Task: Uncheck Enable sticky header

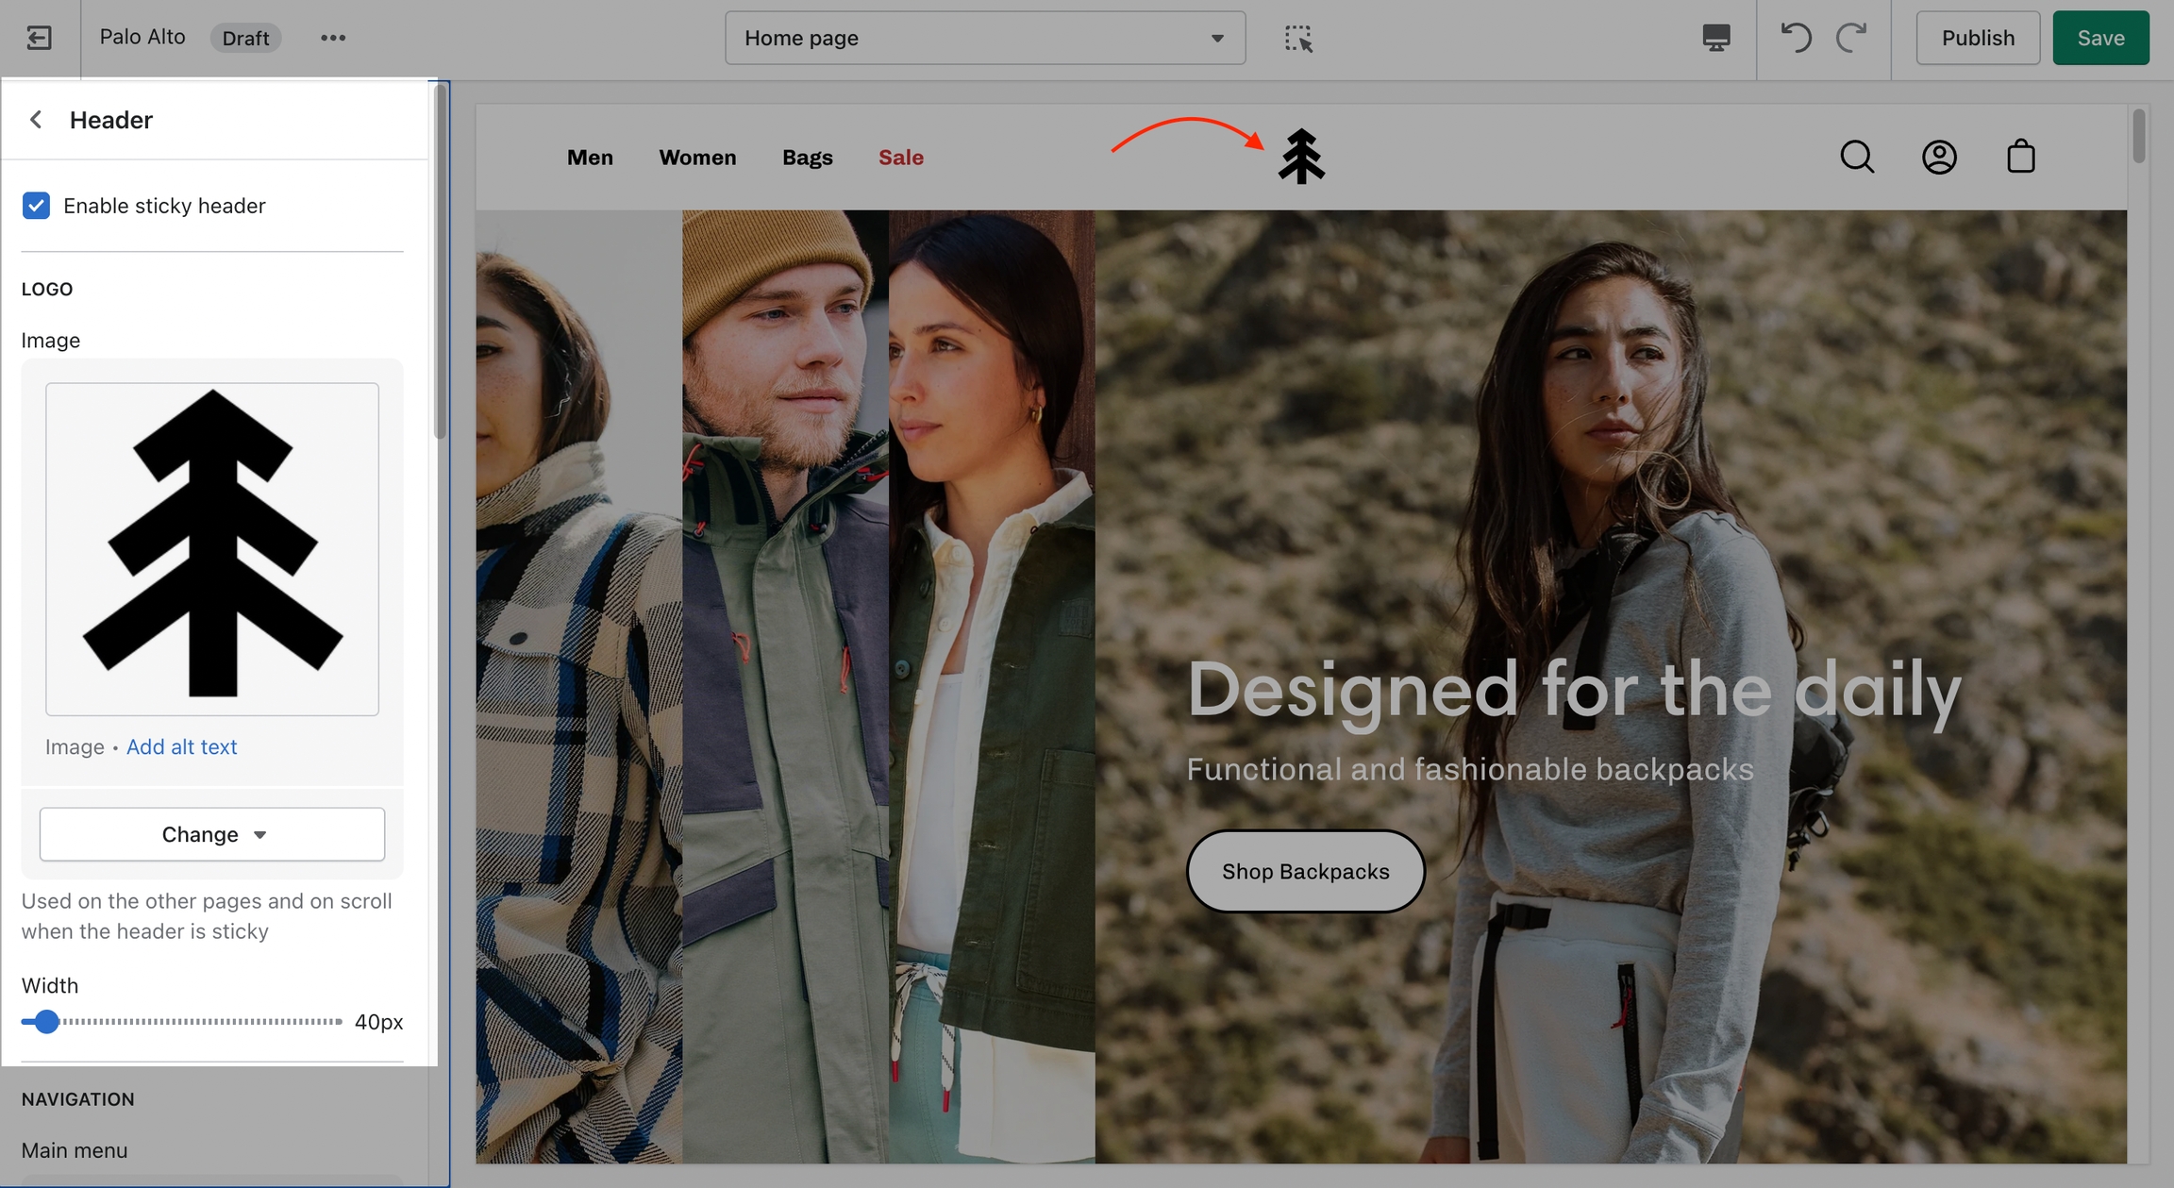Action: [x=36, y=206]
